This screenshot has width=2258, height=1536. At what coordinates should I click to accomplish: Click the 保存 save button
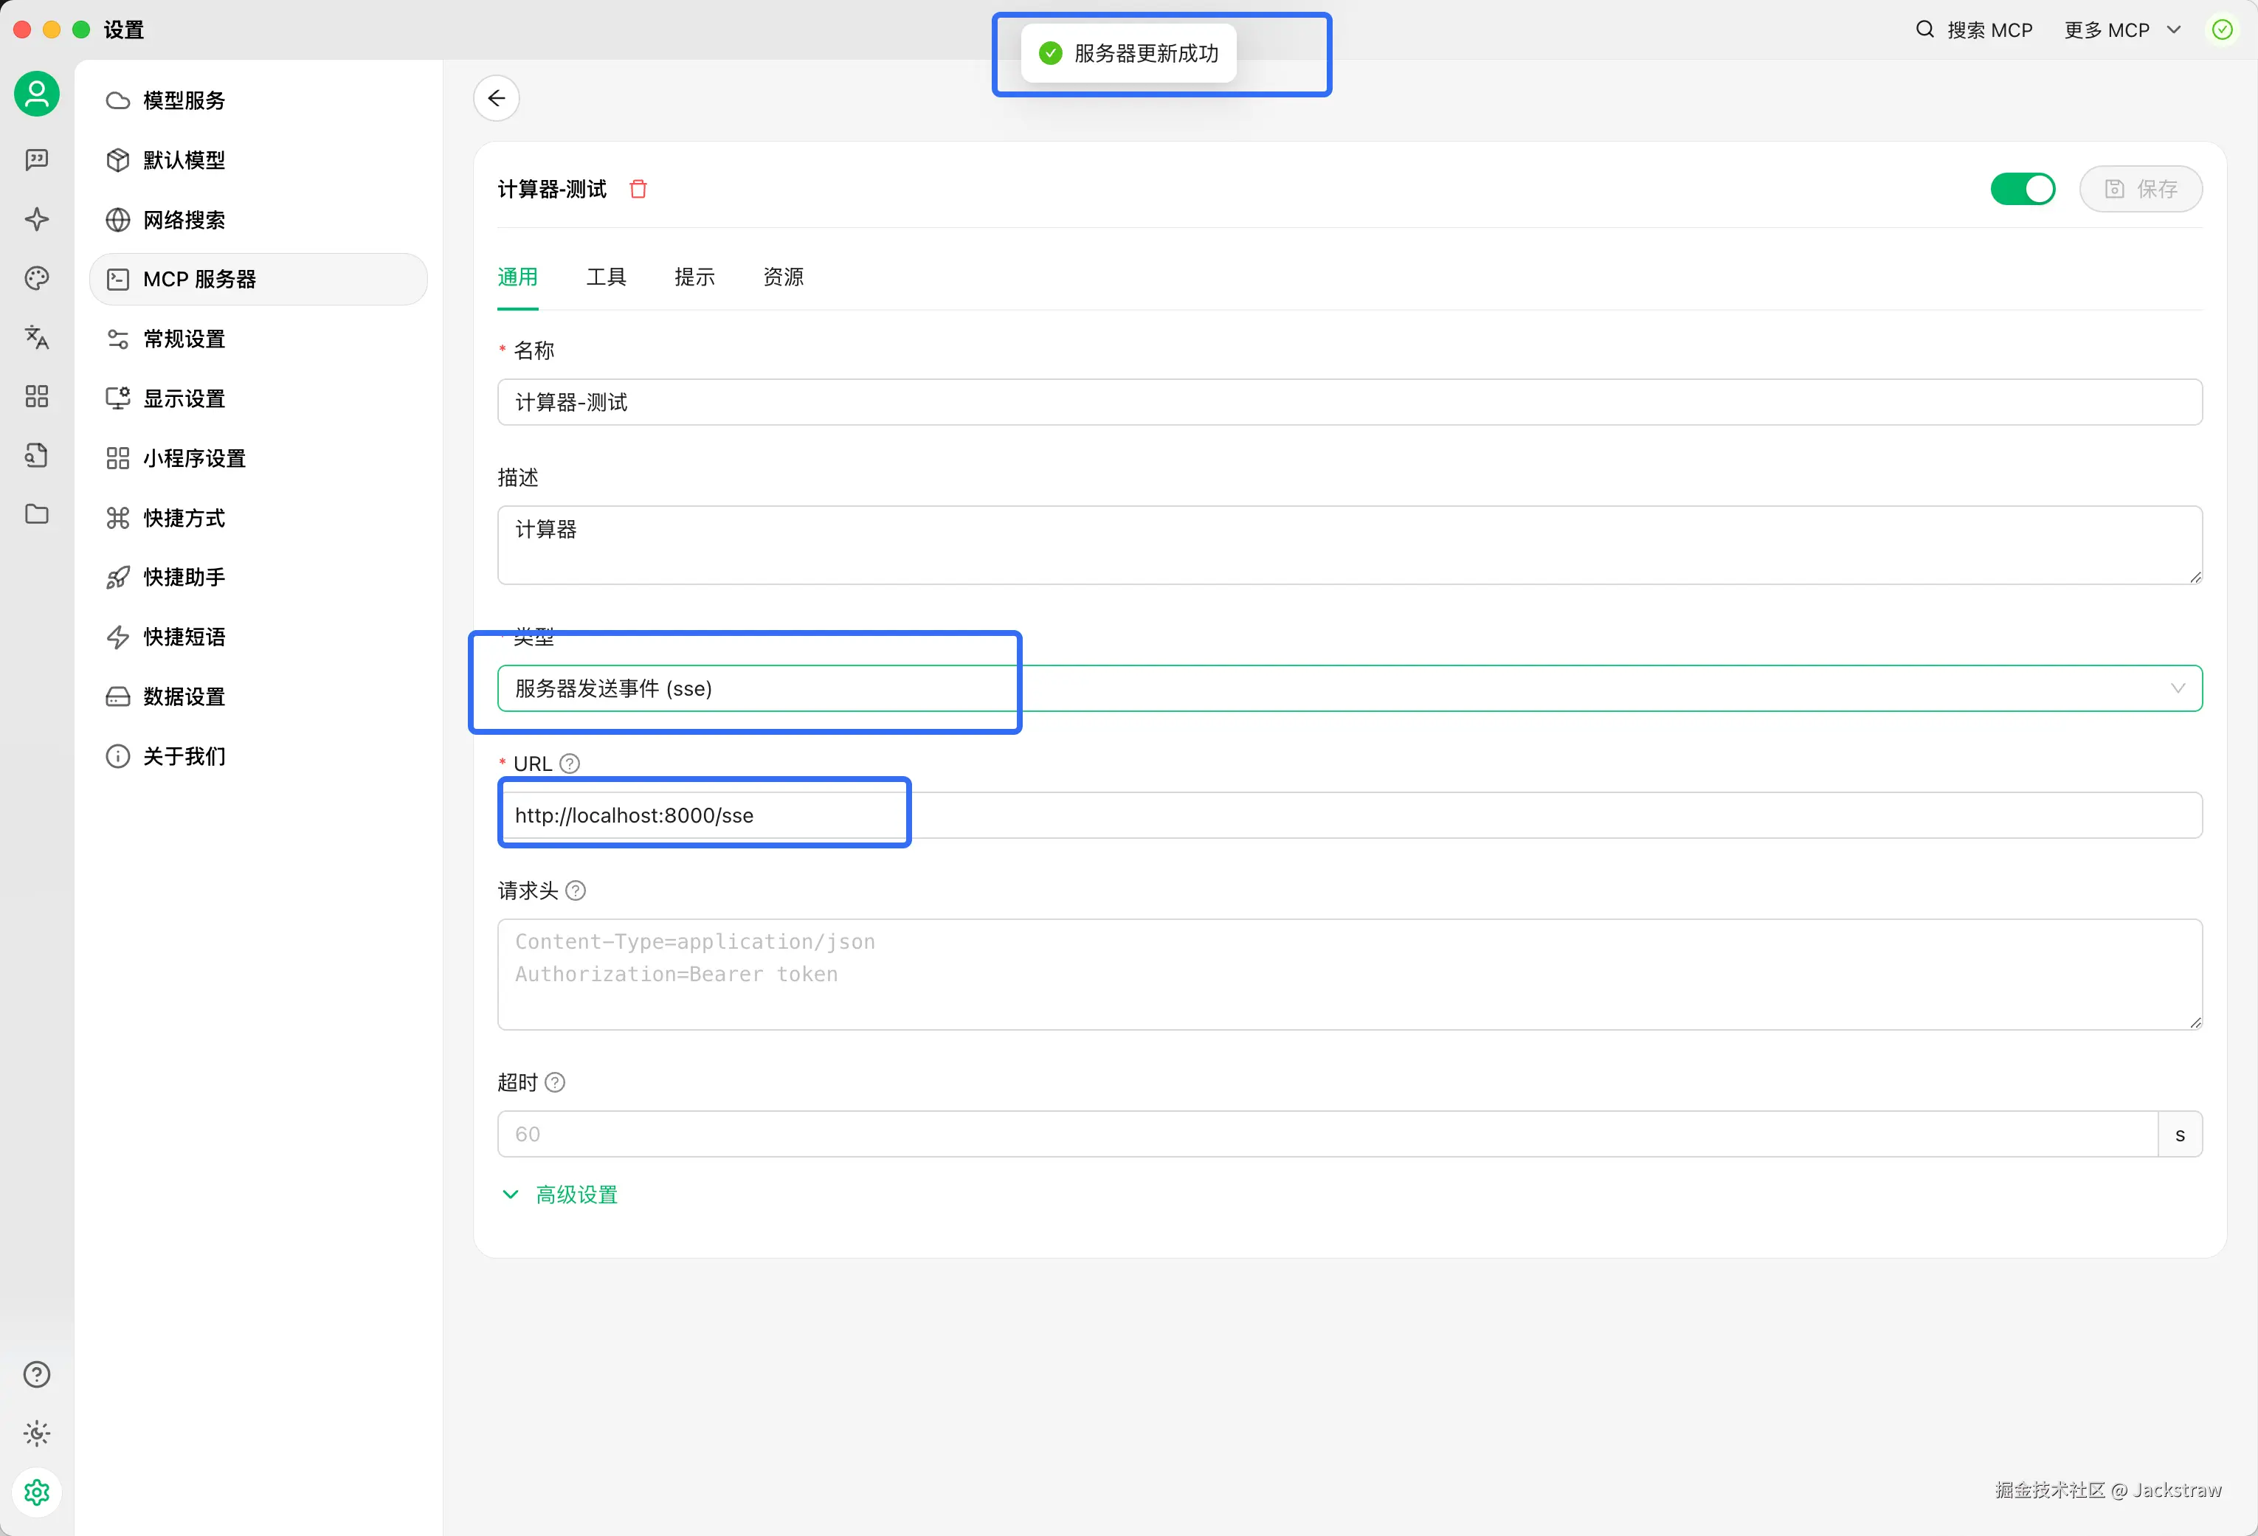pyautogui.click(x=2141, y=188)
